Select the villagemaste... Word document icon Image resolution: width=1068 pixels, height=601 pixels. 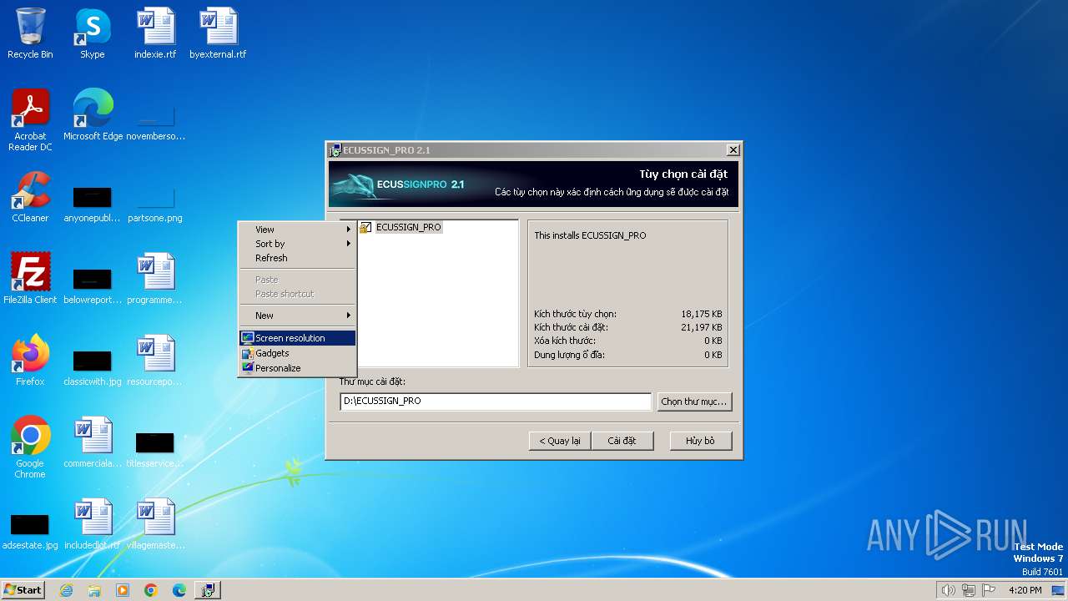point(155,524)
